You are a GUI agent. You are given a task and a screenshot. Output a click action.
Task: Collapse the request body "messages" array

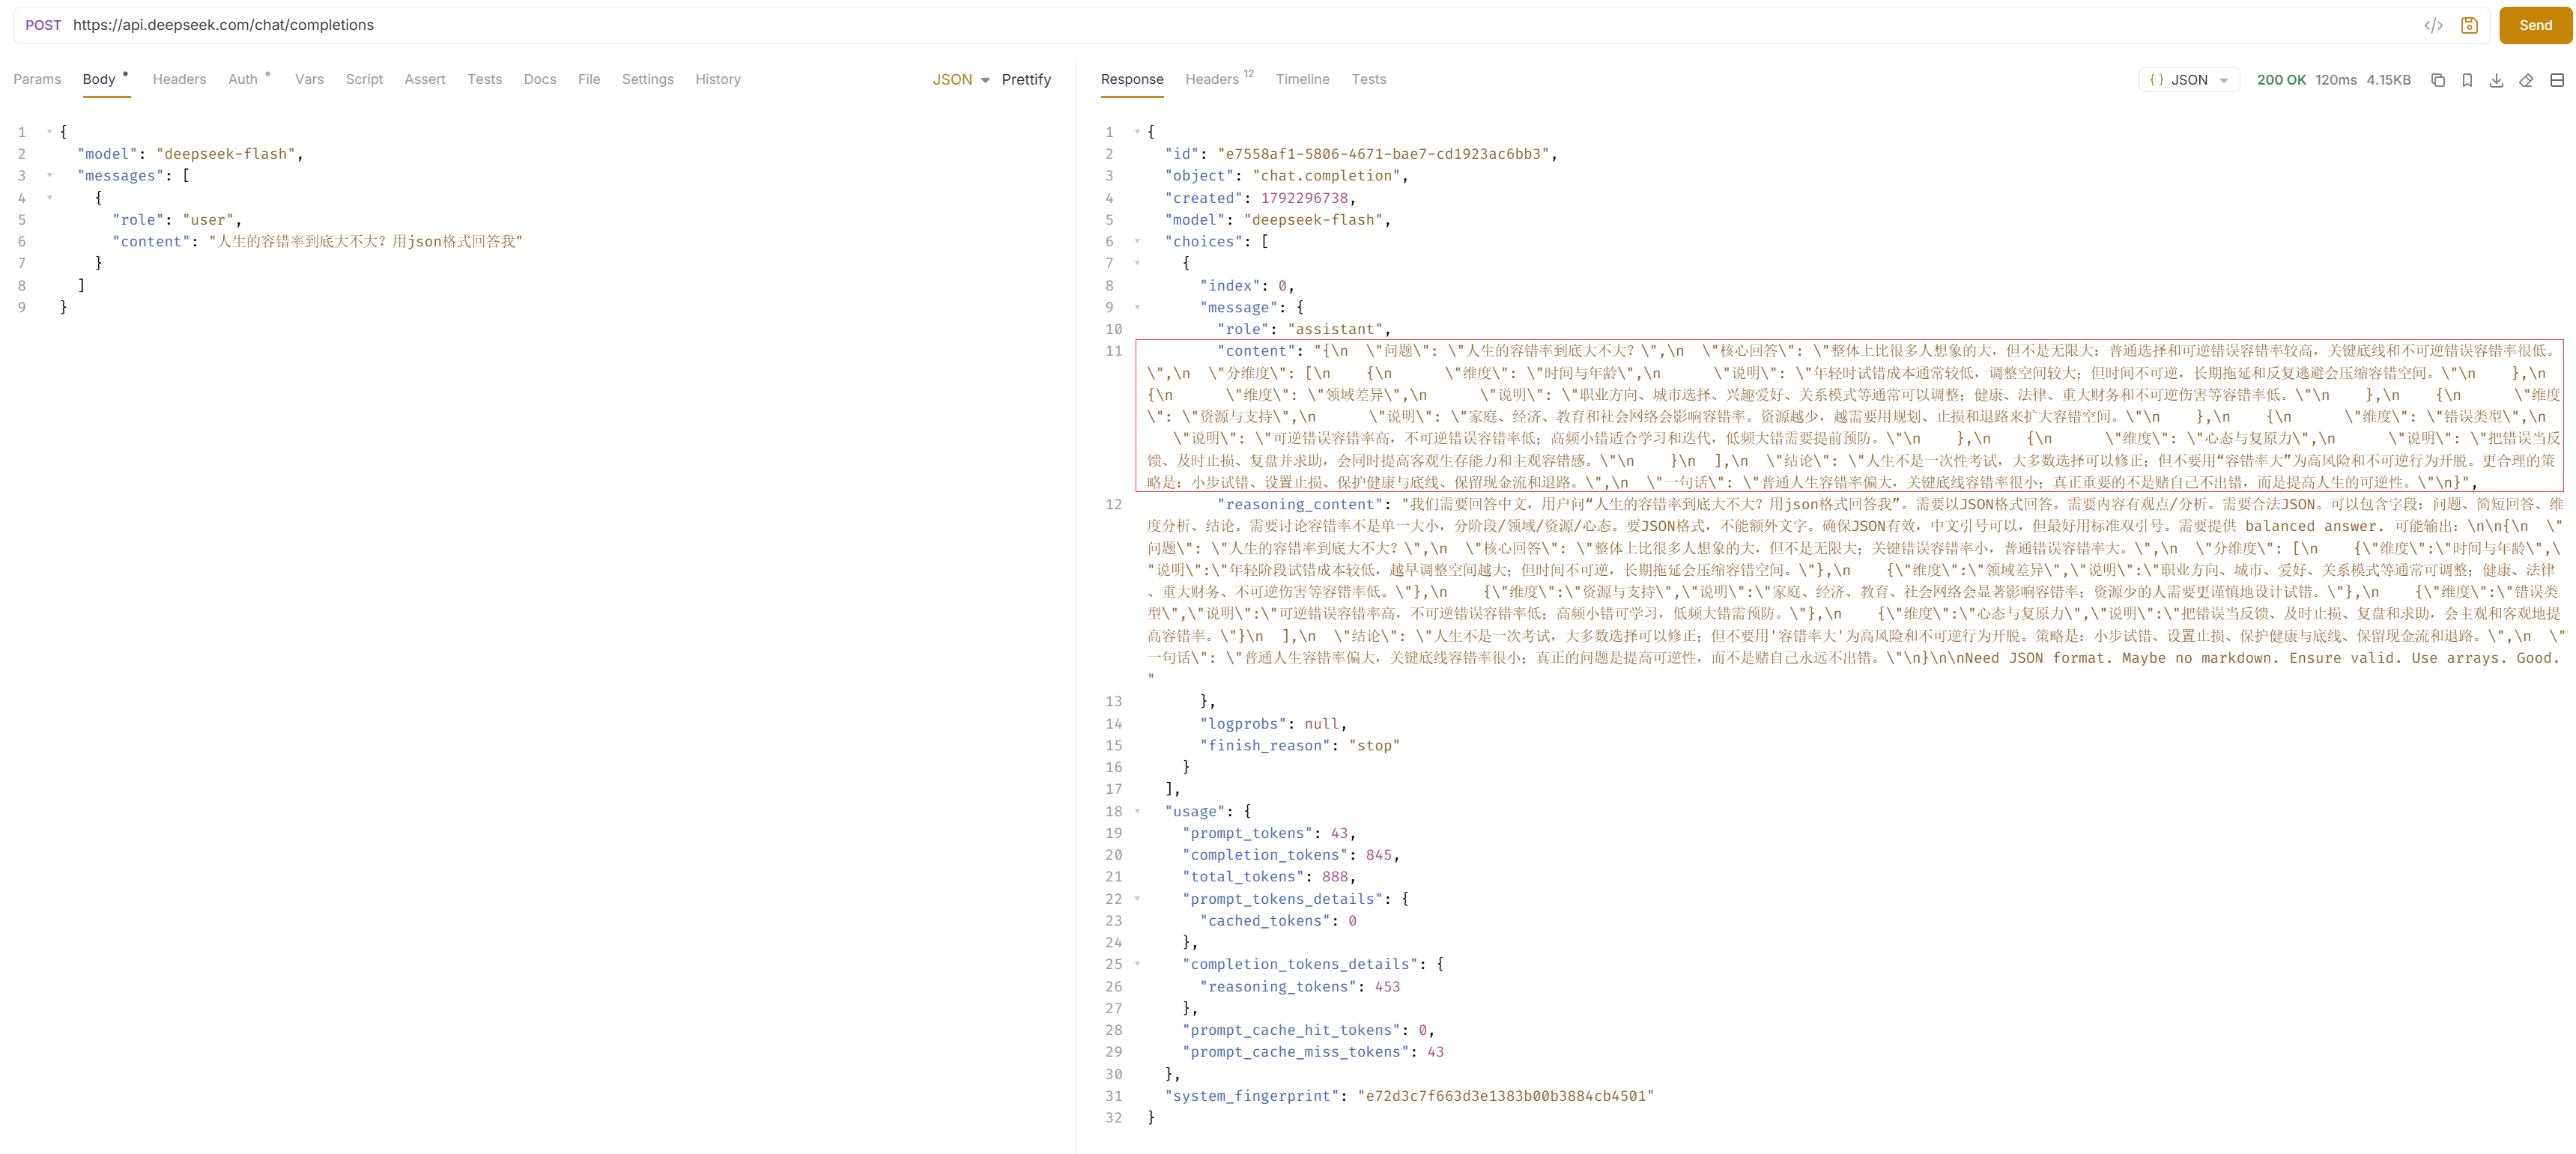(50, 176)
